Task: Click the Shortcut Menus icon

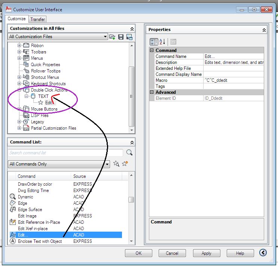Action: point(26,77)
